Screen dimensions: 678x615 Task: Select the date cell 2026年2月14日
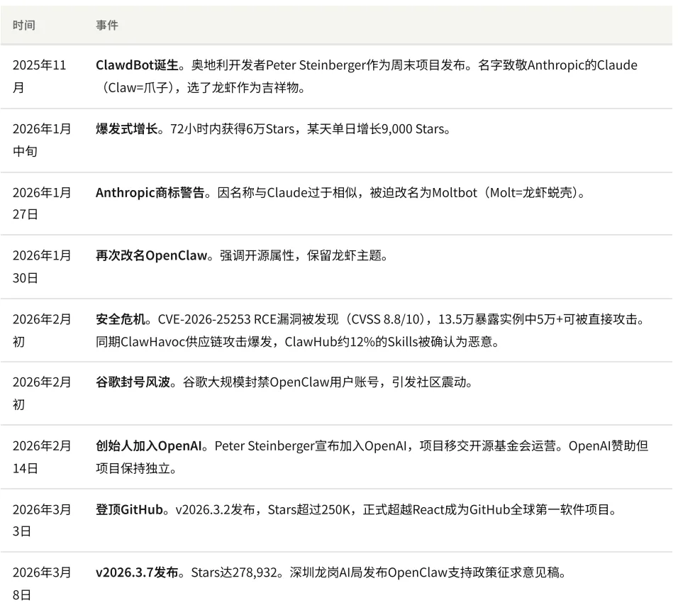42,457
